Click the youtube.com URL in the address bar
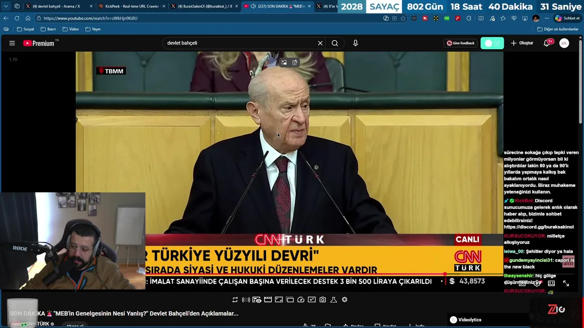 (90, 18)
